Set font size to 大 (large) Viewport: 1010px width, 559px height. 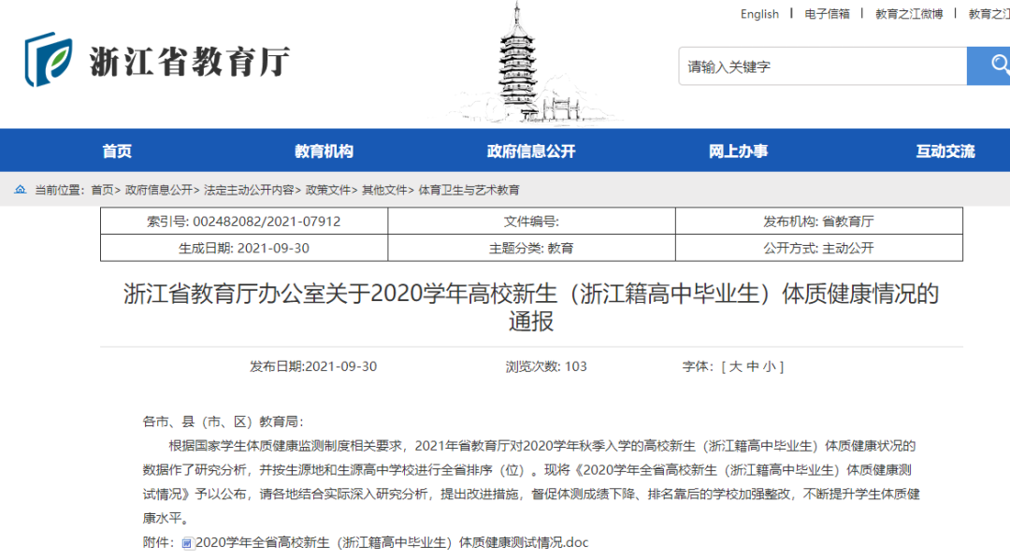[x=735, y=366]
